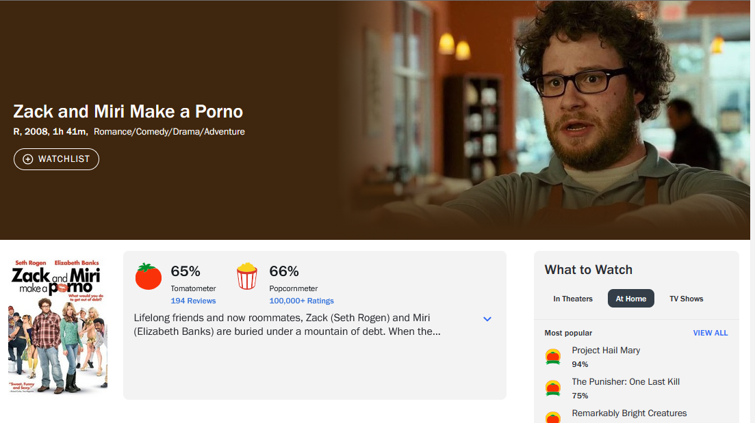The height and width of the screenshot is (423, 755).
Task: Open Project Hail Mary title
Action: (606, 351)
